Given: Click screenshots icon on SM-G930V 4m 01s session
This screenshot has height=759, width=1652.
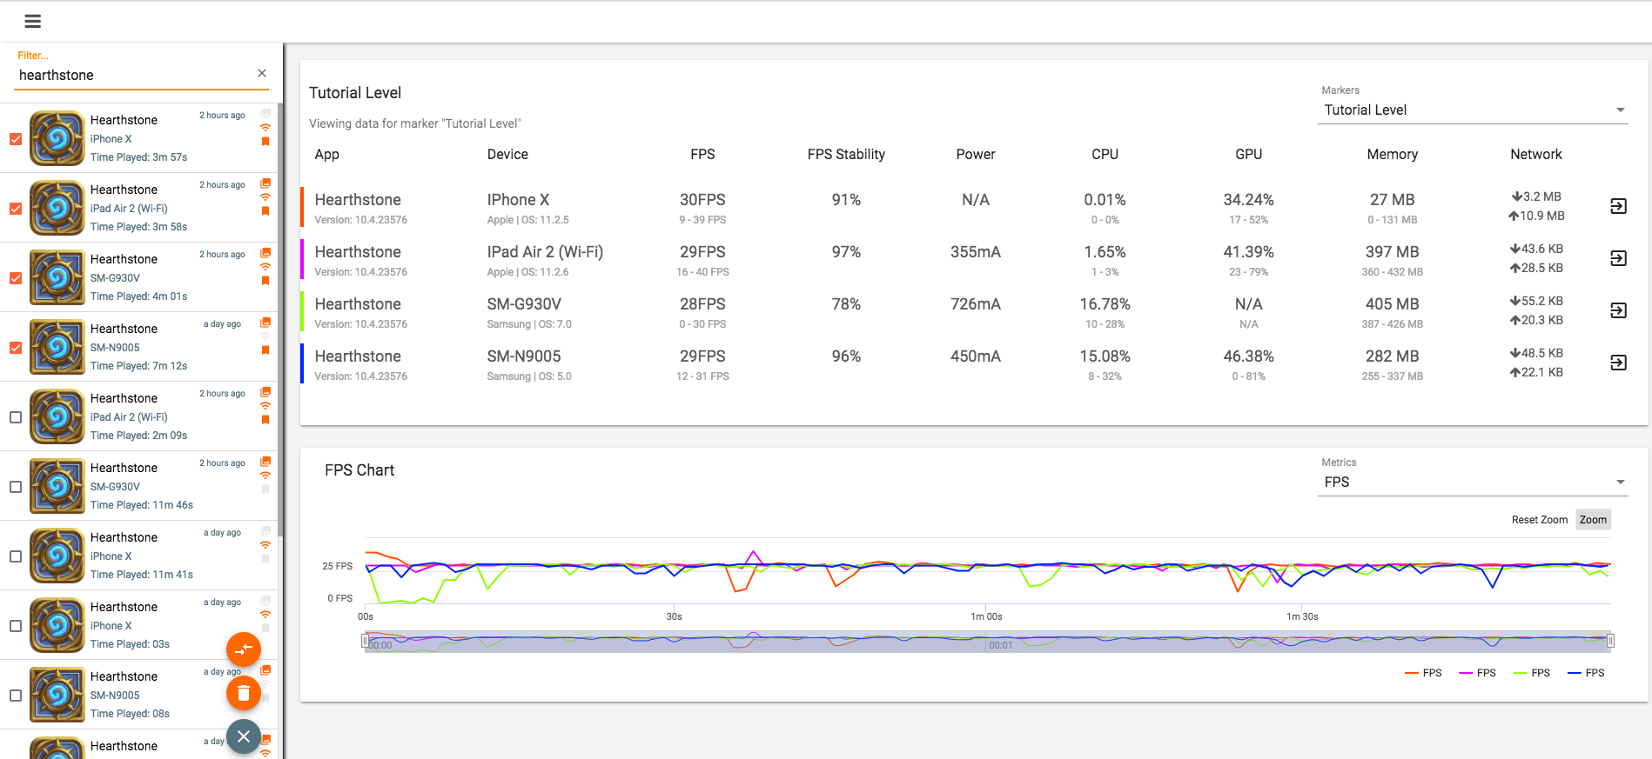Looking at the screenshot, I should (265, 253).
